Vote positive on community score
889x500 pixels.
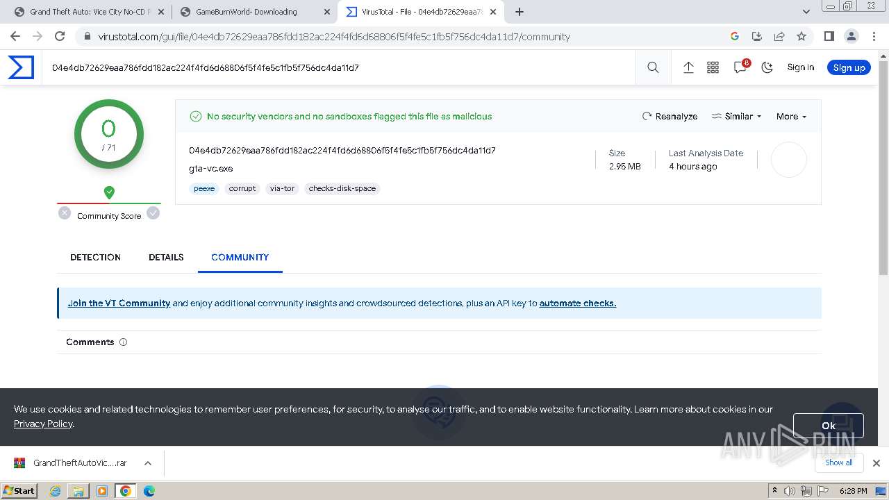pos(153,213)
